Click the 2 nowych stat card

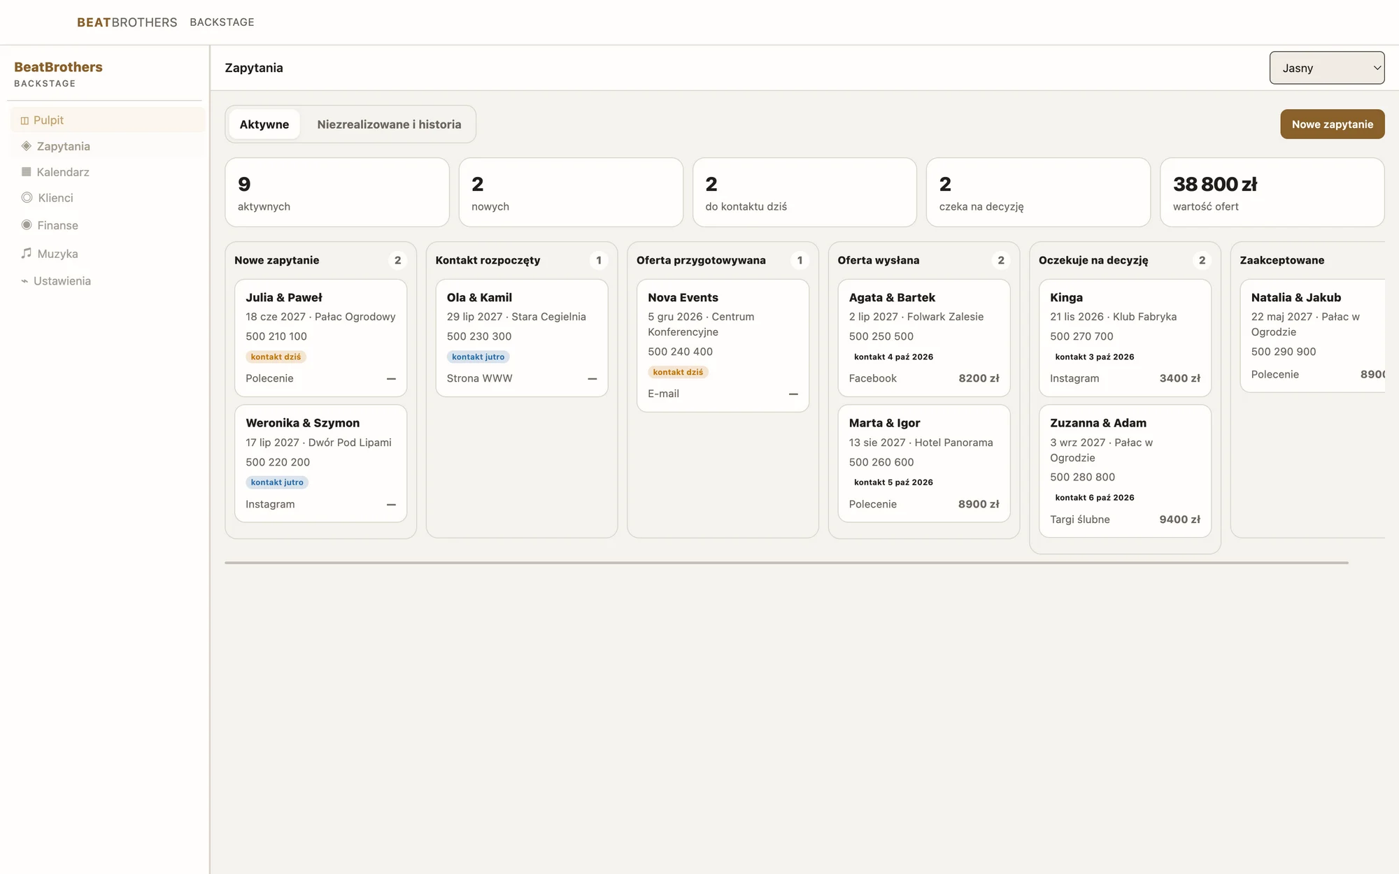[x=571, y=192]
